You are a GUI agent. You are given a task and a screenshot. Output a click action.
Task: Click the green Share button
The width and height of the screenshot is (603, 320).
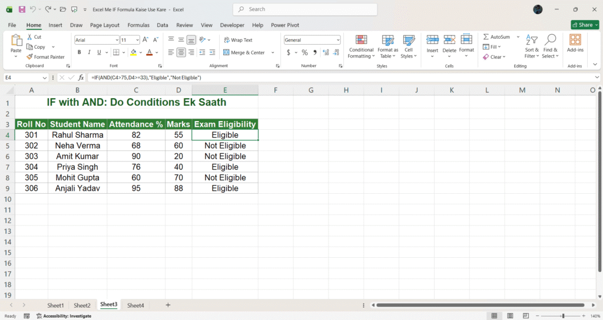coord(585,25)
